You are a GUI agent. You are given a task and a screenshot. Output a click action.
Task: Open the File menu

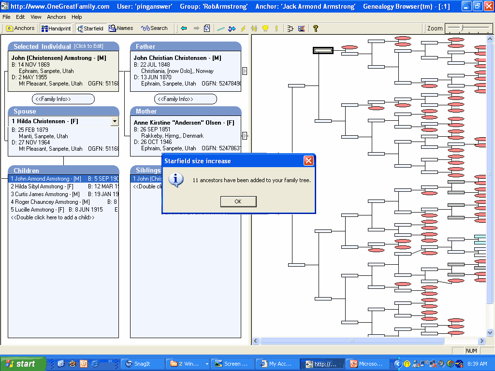[x=6, y=17]
